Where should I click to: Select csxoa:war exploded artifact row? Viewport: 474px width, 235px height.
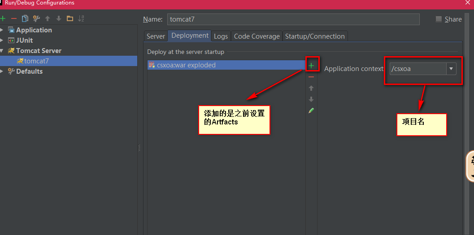(x=226, y=65)
